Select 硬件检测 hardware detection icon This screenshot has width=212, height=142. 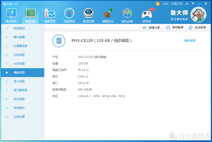tap(30, 16)
